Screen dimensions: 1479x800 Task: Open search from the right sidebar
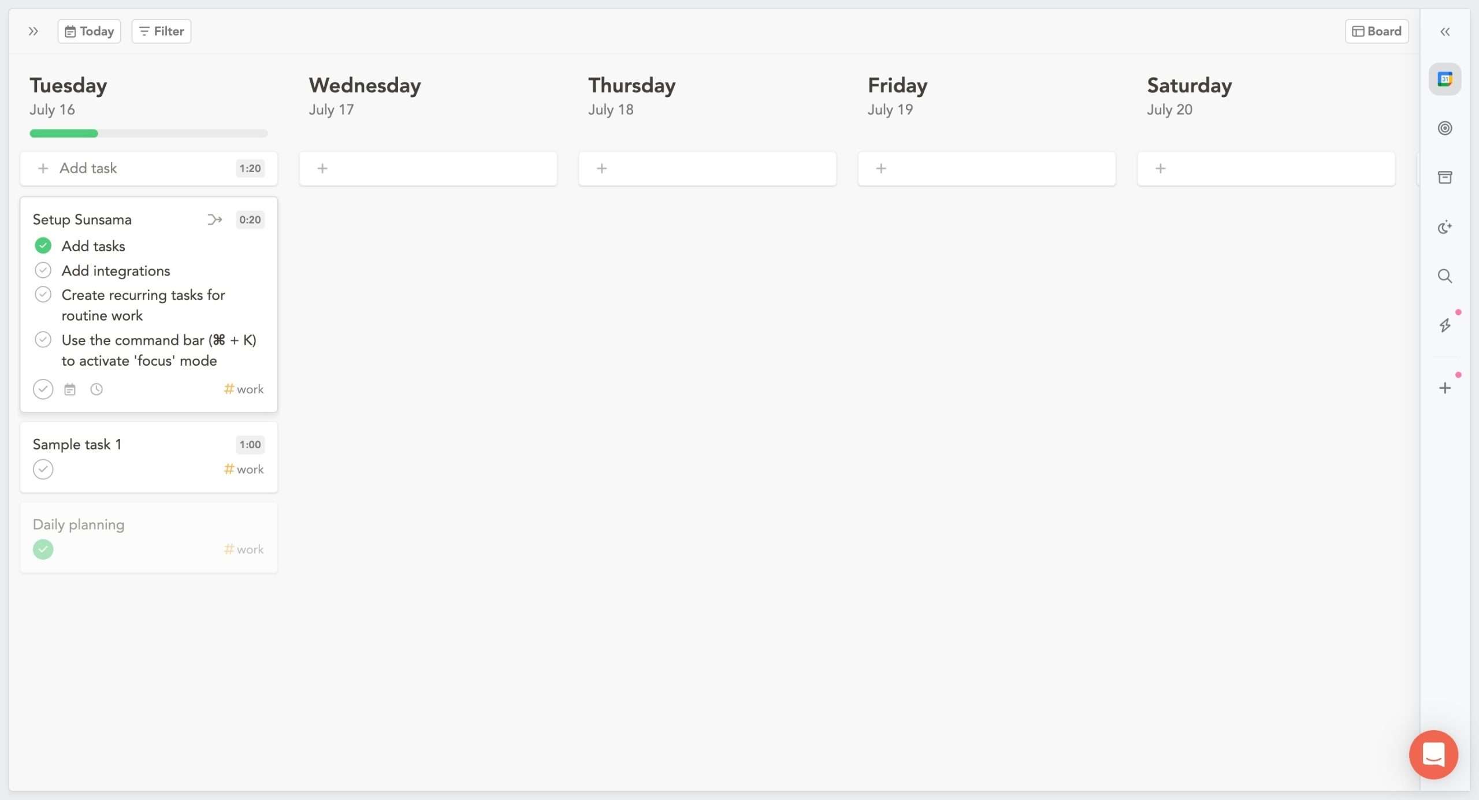[x=1444, y=276]
